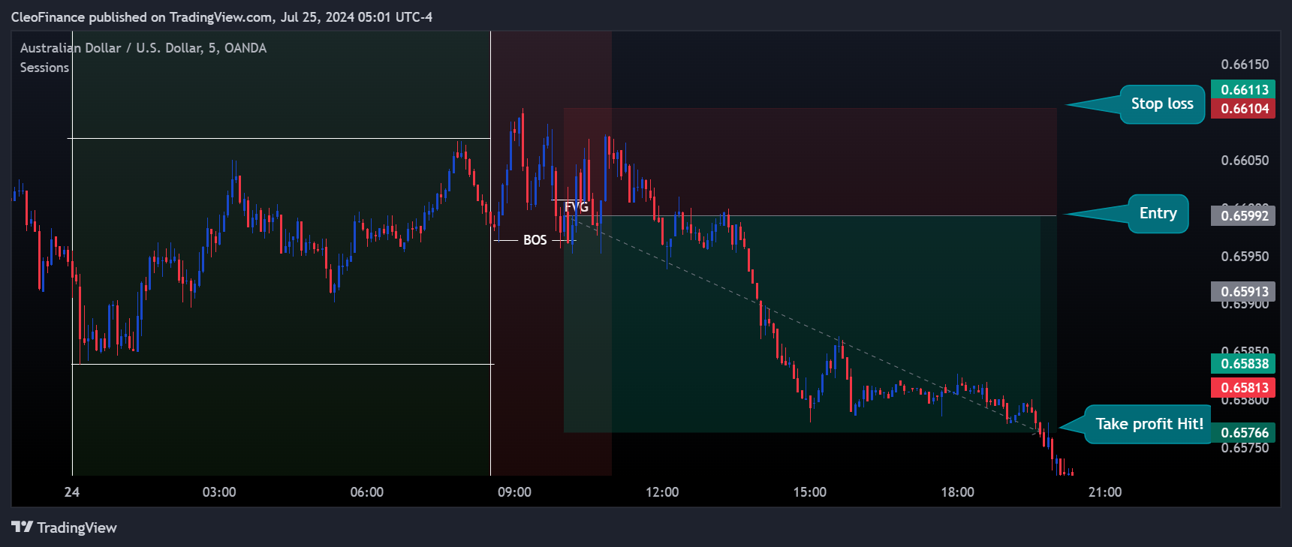Click the 15:00 time axis label
Screen dimensions: 1292x547
click(810, 492)
